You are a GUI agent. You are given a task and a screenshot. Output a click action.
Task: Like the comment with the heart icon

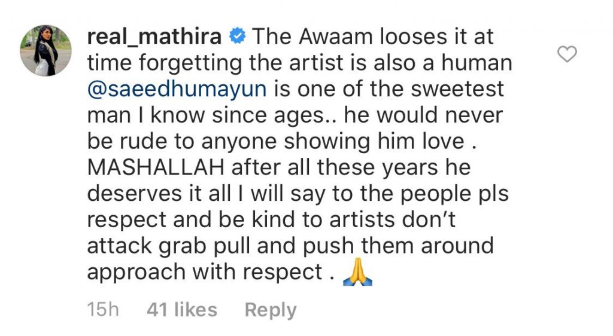click(567, 54)
